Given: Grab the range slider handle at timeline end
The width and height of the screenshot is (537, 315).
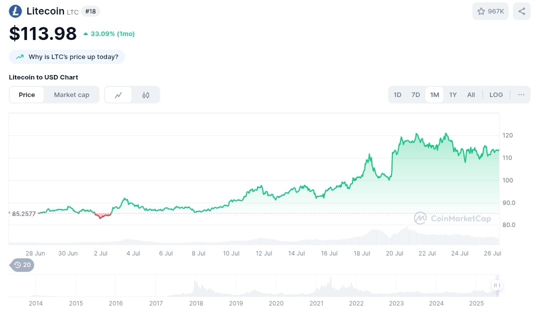Looking at the screenshot, I should [x=496, y=285].
